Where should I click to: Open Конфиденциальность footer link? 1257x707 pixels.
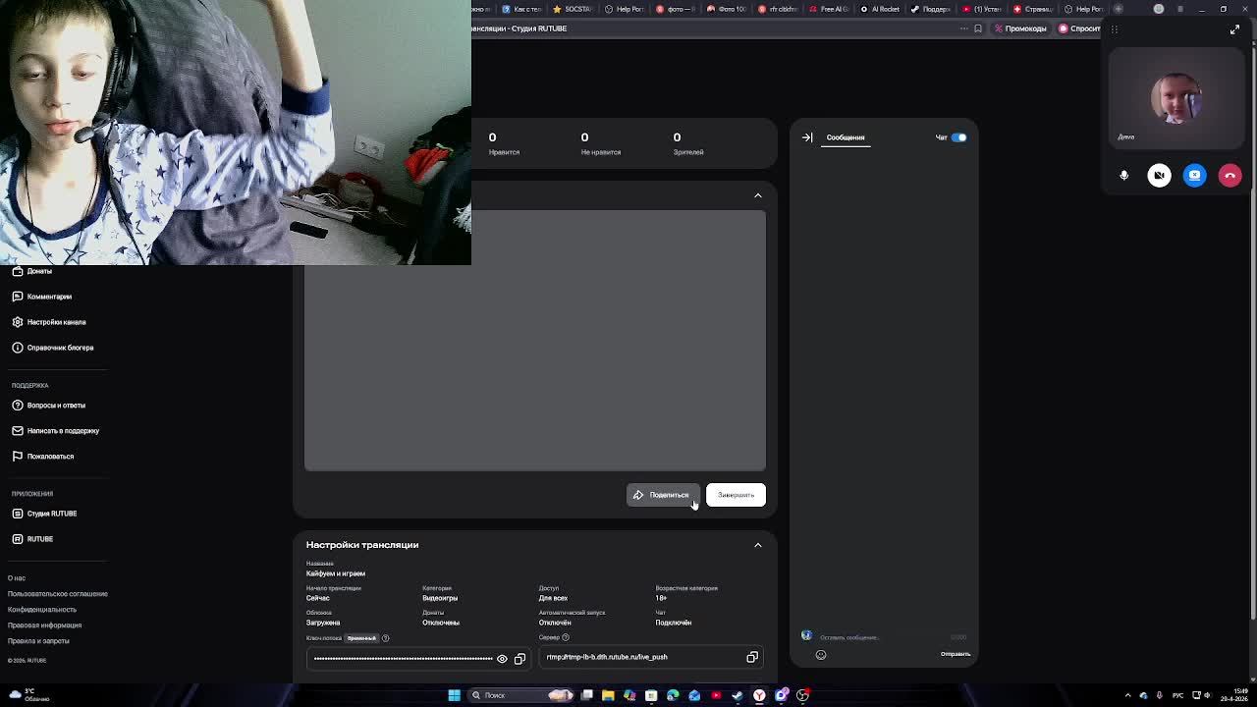pos(44,610)
